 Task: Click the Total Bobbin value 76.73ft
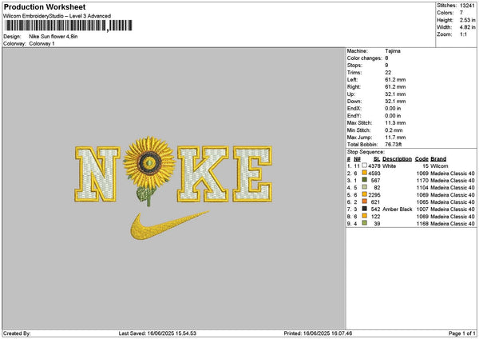click(x=394, y=145)
